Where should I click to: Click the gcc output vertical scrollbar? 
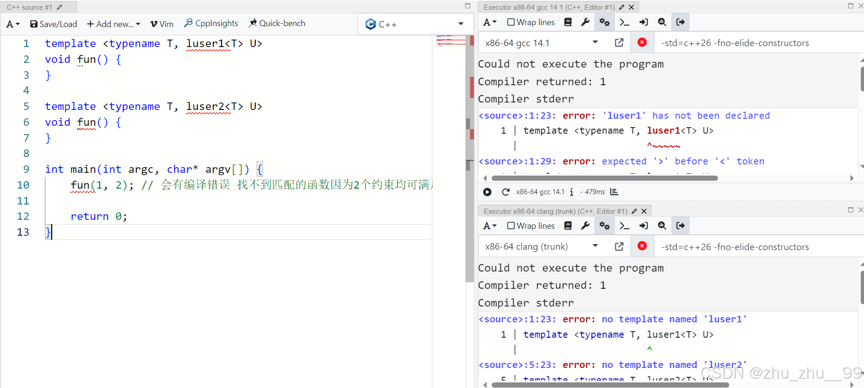point(861,79)
